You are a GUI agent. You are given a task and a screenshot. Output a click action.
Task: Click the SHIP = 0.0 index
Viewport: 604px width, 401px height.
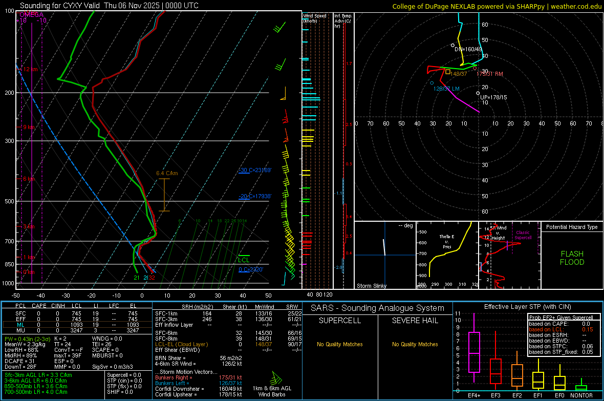120,392
